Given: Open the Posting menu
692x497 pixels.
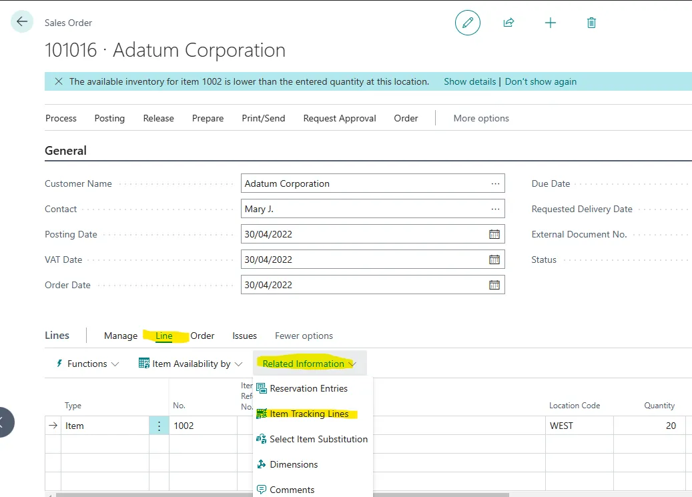Looking at the screenshot, I should click(109, 118).
